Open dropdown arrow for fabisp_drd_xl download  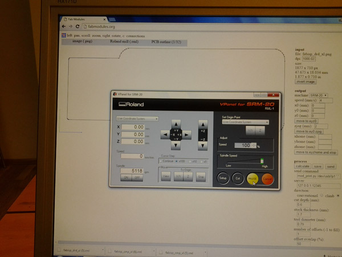pos(103,251)
